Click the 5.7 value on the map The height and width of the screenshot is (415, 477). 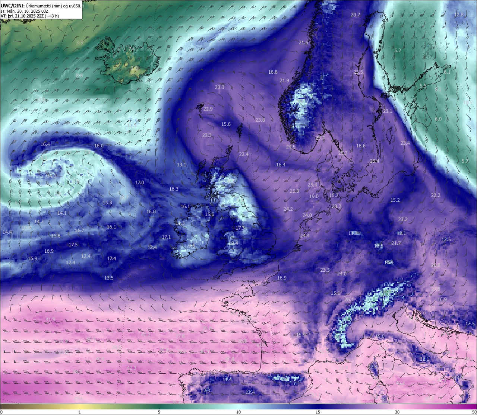(465, 161)
